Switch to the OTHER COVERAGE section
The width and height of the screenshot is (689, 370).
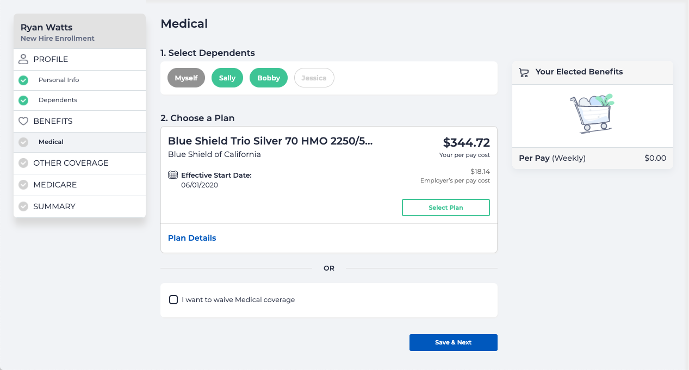(70, 162)
